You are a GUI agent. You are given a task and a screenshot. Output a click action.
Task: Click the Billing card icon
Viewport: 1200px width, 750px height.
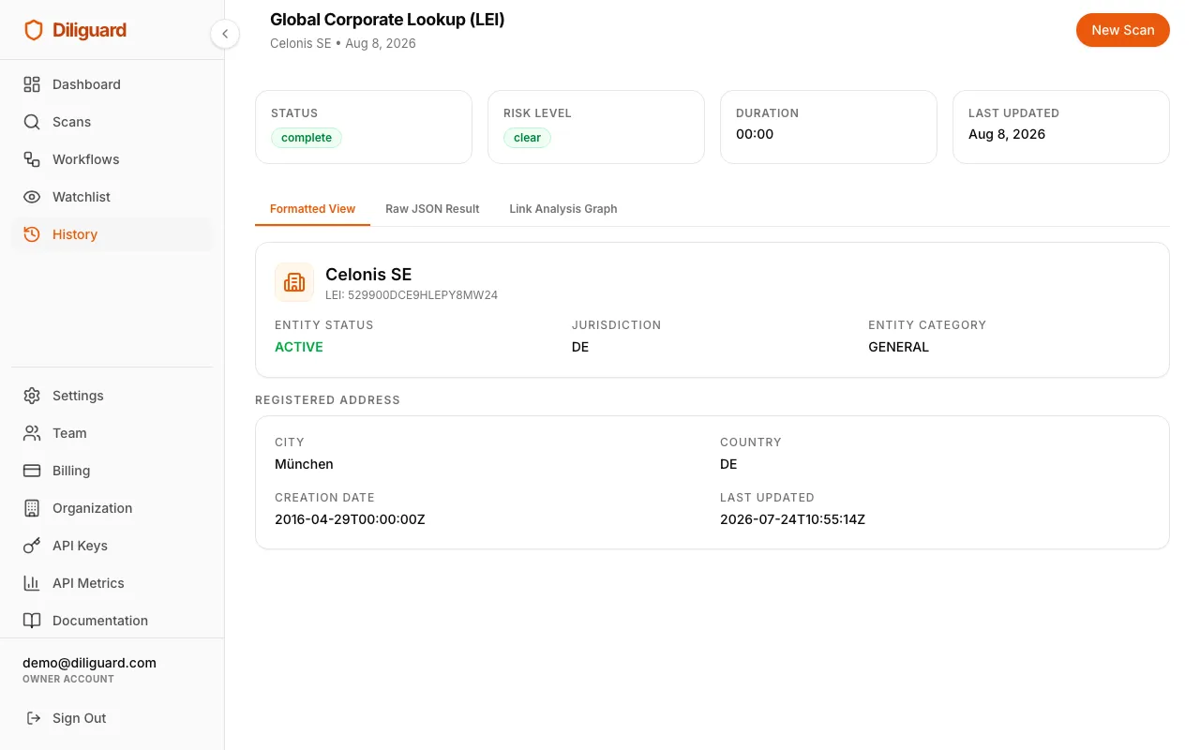32,471
